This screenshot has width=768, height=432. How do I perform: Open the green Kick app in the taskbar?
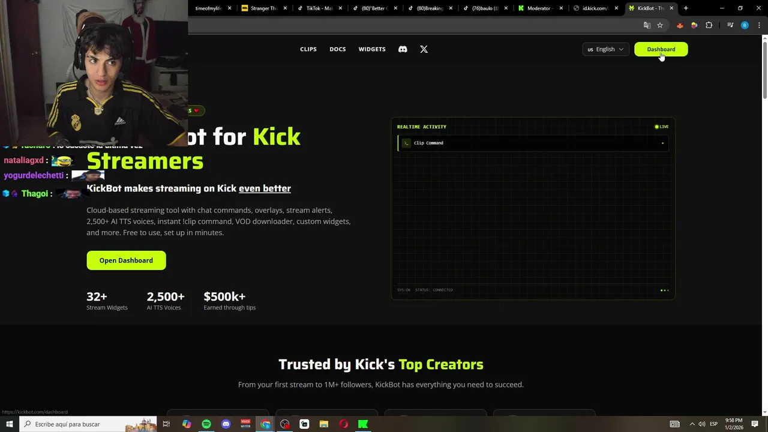363,424
